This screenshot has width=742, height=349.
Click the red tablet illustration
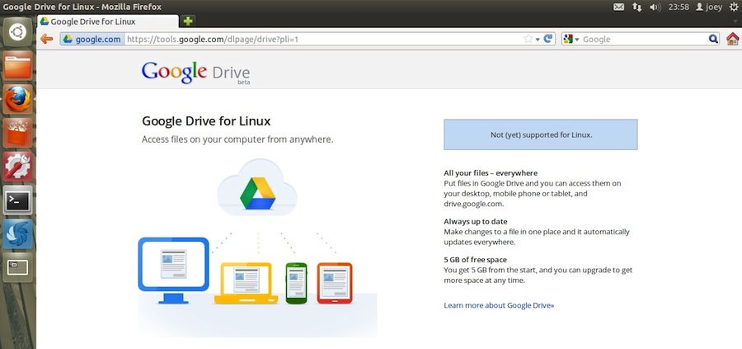(335, 283)
